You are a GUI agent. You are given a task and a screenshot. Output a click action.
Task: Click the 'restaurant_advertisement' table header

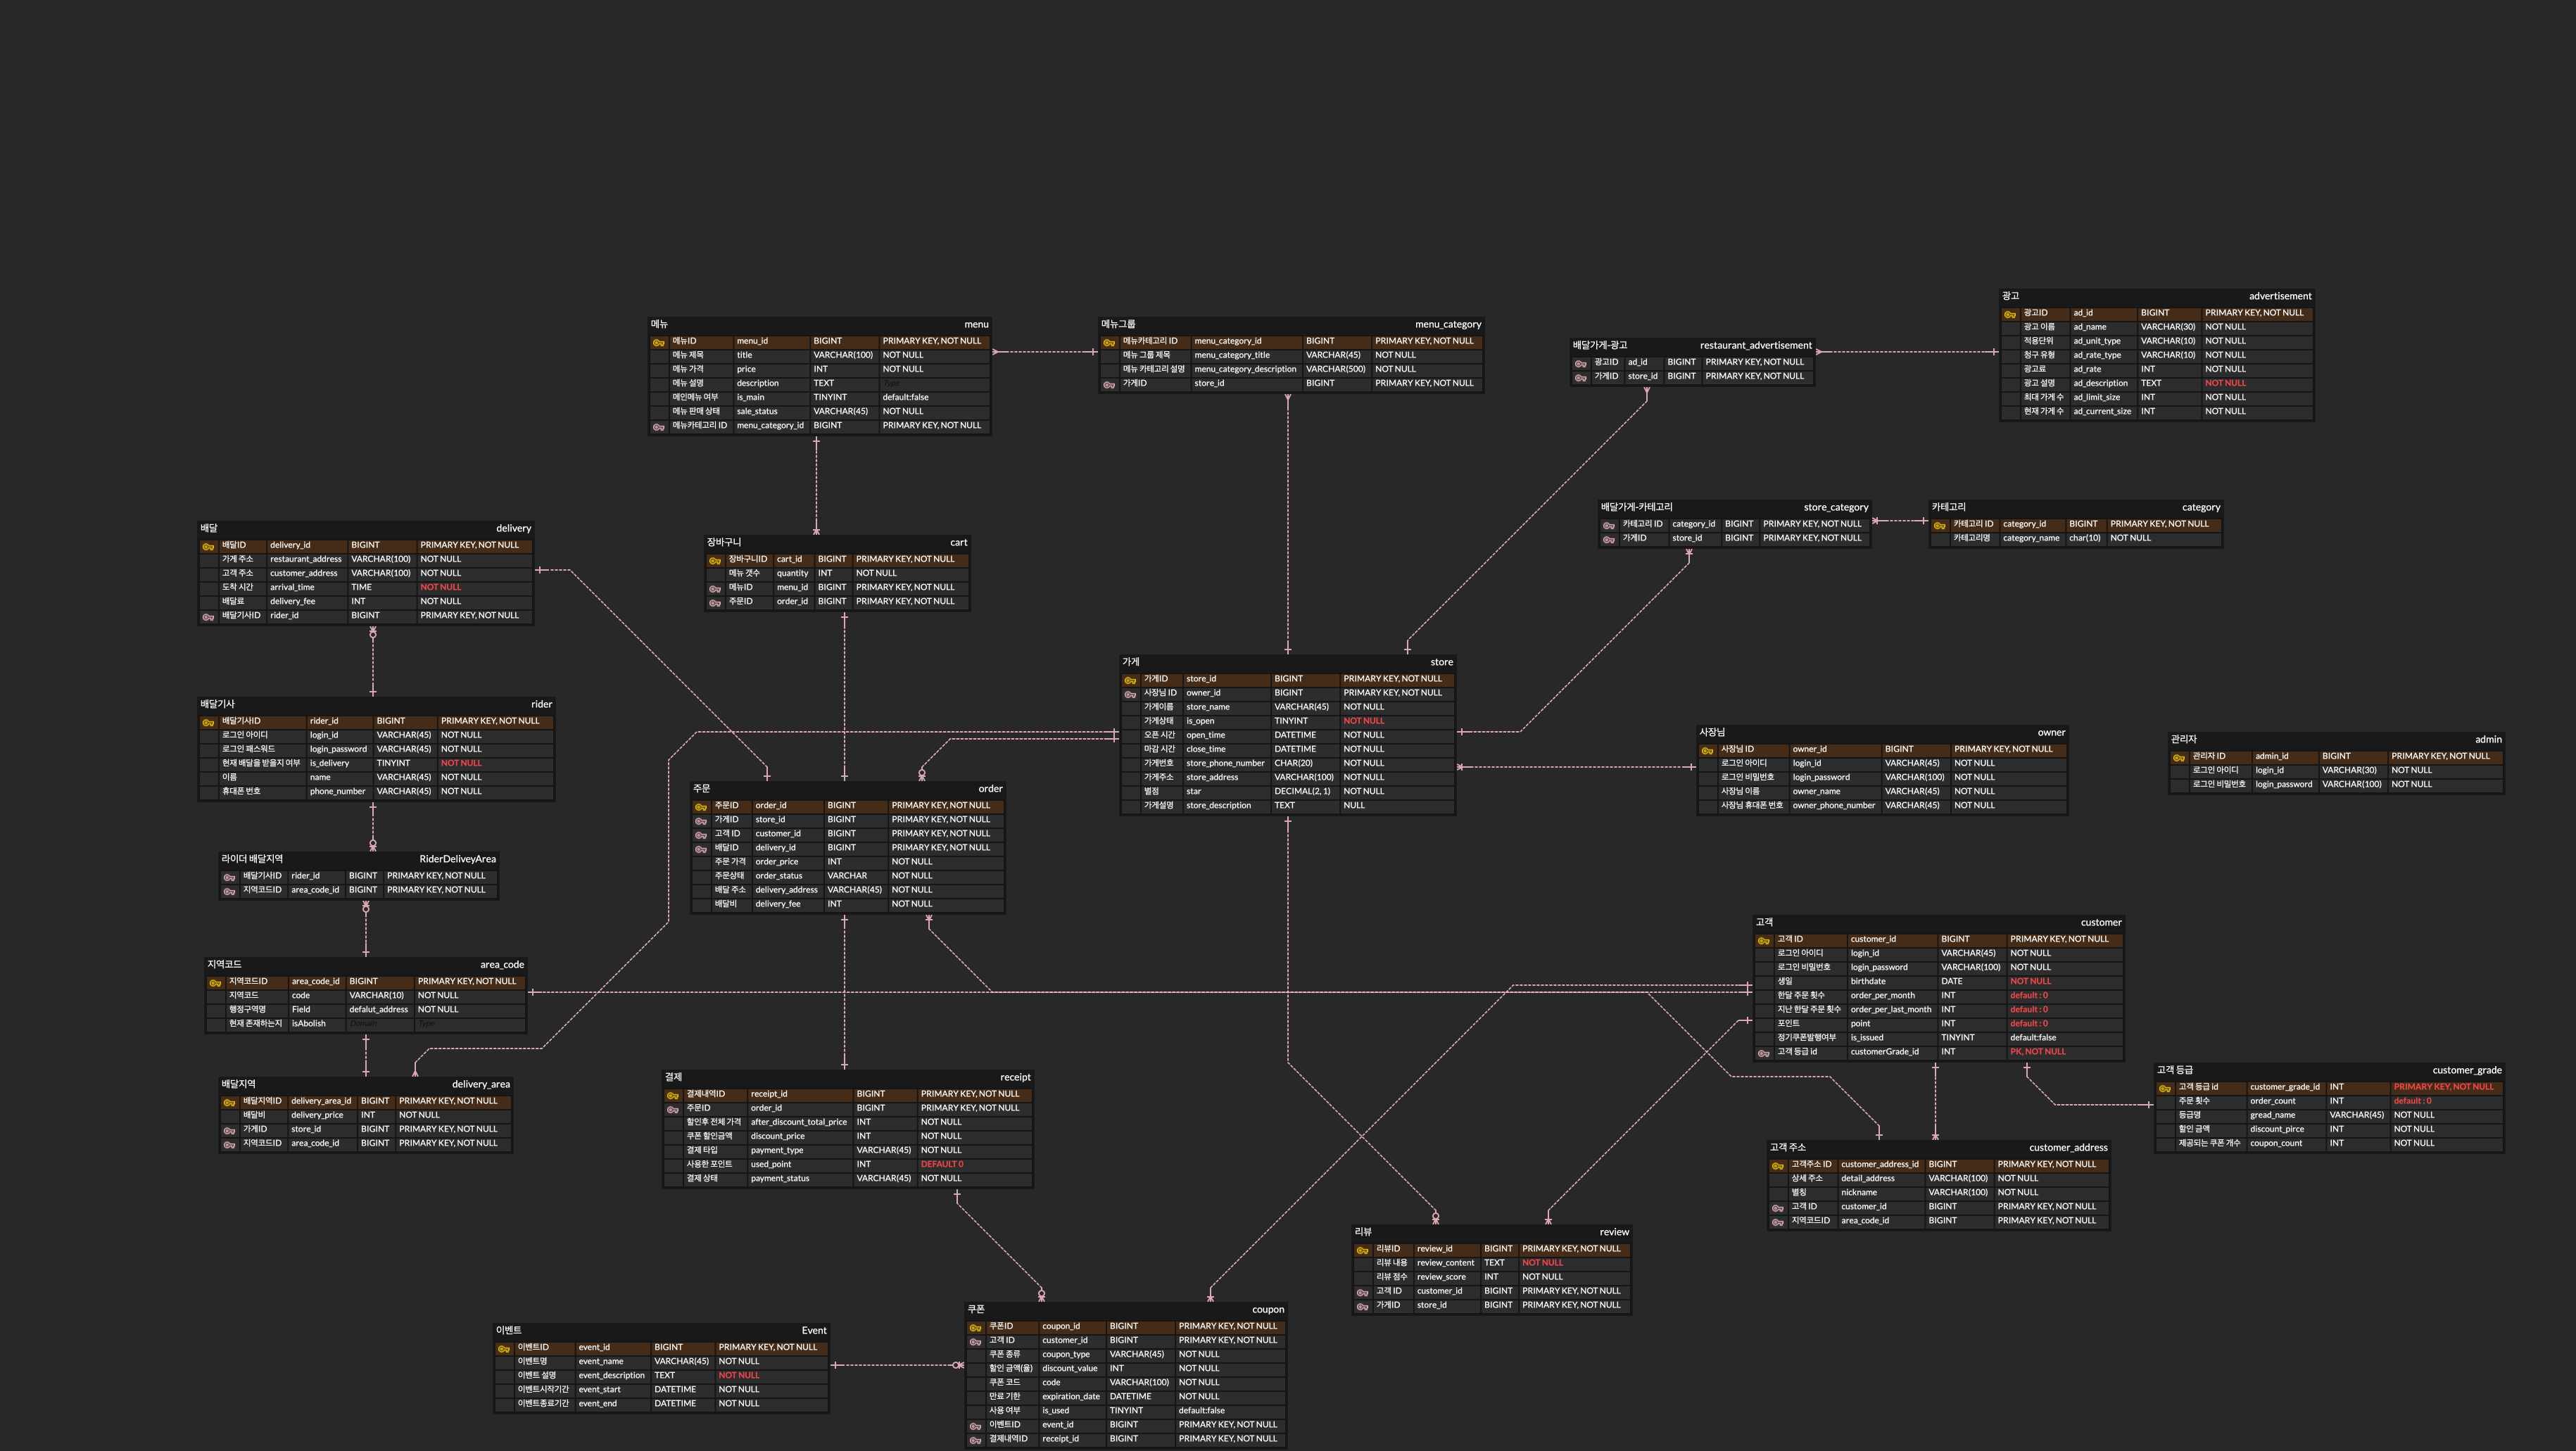tap(1755, 345)
